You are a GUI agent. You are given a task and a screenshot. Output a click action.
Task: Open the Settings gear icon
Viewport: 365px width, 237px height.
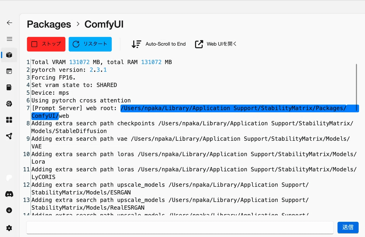pyautogui.click(x=9, y=228)
